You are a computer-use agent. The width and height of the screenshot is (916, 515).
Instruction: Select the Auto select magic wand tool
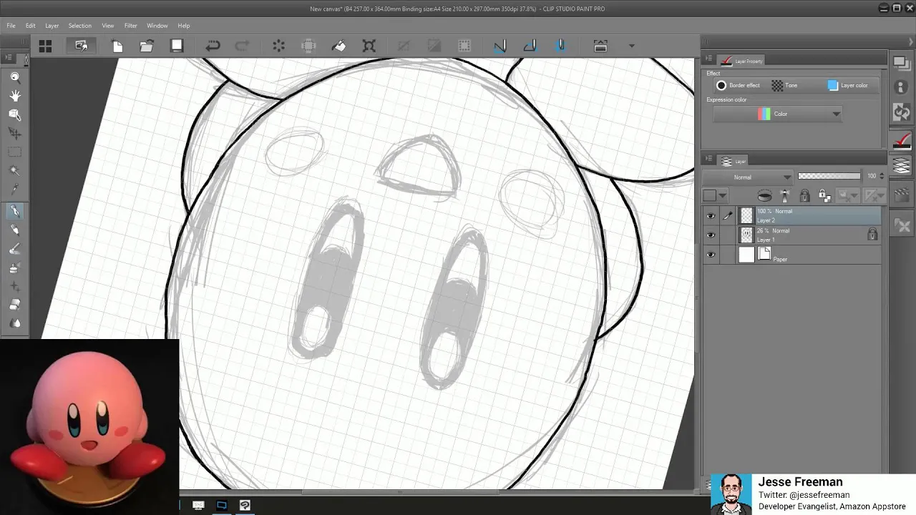click(x=14, y=170)
